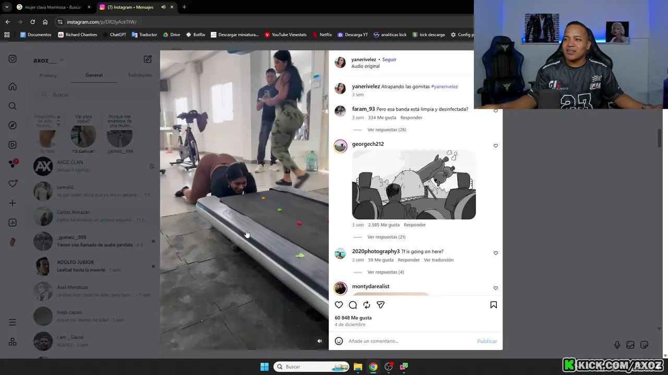Expand 2020photography3 replies (4)
Screen dimensions: 668x375
[386, 272]
